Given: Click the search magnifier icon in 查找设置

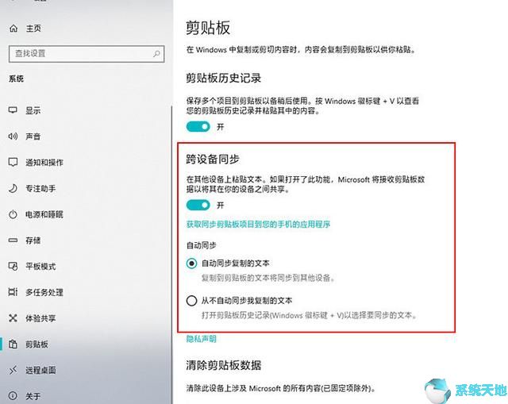Looking at the screenshot, I should (156, 54).
